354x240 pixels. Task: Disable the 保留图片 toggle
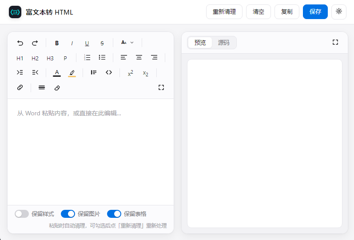coord(68,214)
